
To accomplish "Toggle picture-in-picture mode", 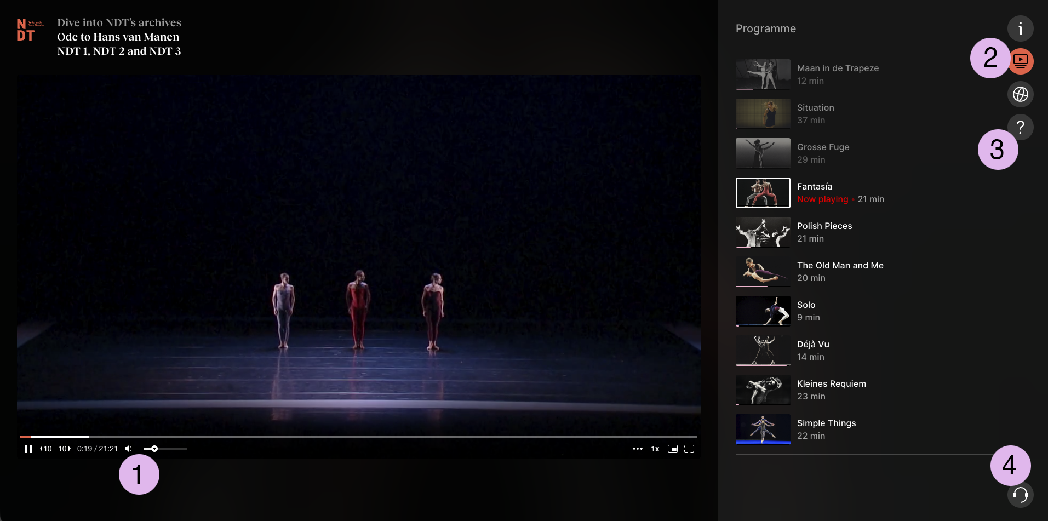I will pos(673,449).
